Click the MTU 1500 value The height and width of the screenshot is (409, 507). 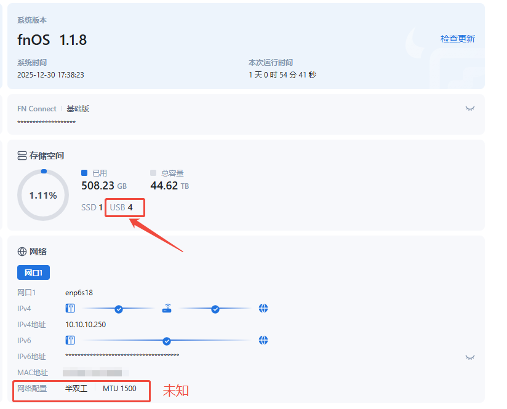click(119, 388)
